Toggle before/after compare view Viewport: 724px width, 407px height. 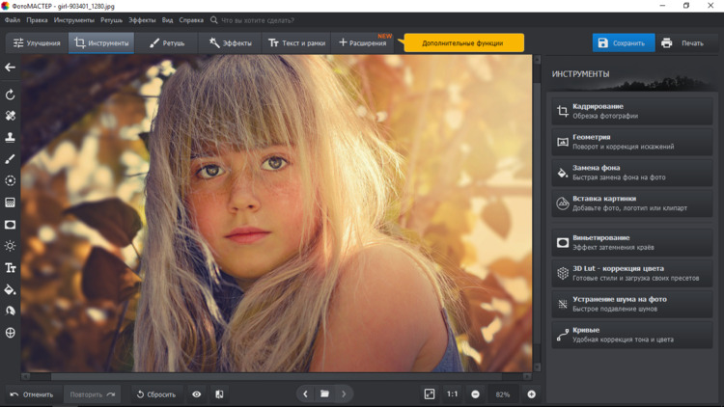tap(219, 394)
